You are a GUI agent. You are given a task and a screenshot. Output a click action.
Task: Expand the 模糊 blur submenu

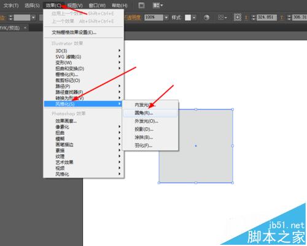[84, 139]
